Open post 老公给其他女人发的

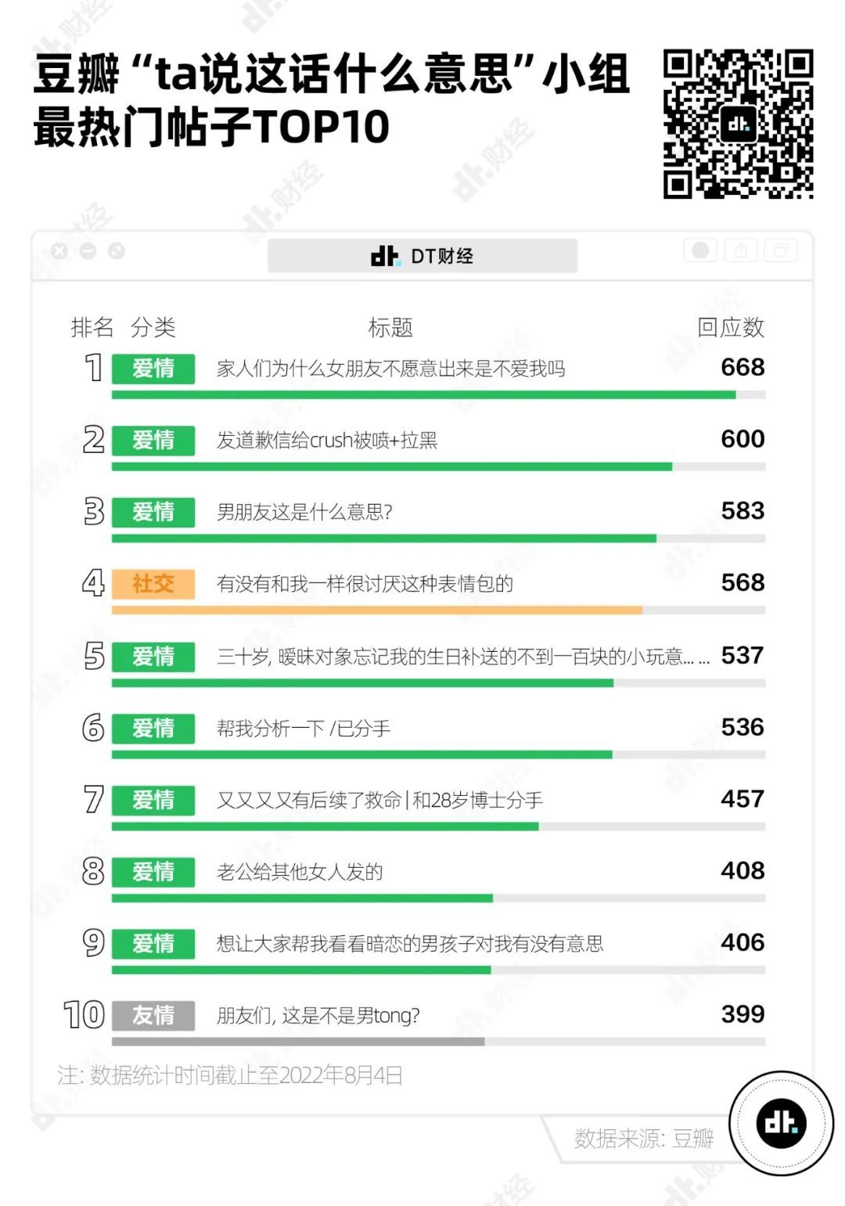[300, 872]
